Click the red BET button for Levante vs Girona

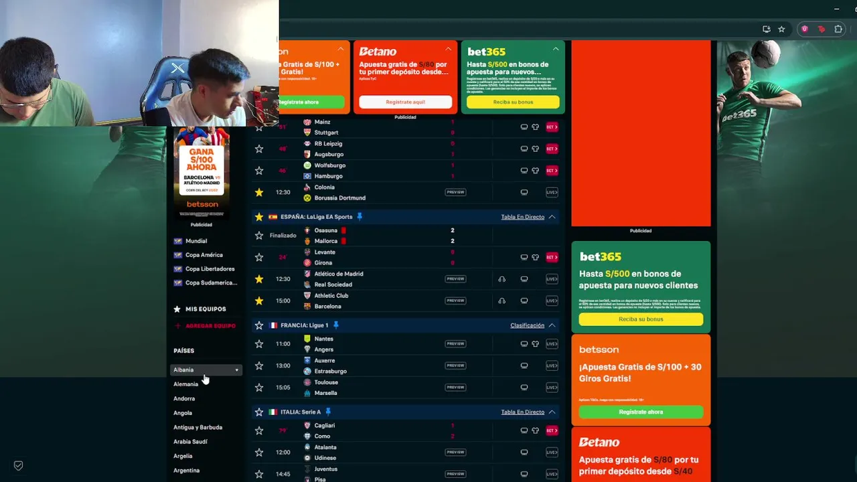tap(552, 257)
